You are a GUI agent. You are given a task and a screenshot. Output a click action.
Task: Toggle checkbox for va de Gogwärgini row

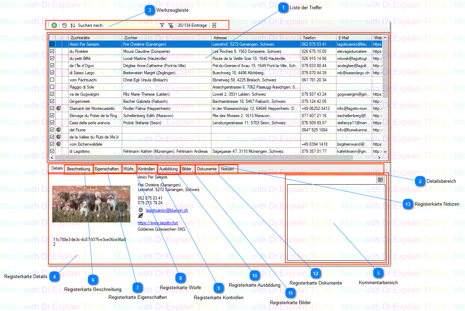click(x=52, y=94)
